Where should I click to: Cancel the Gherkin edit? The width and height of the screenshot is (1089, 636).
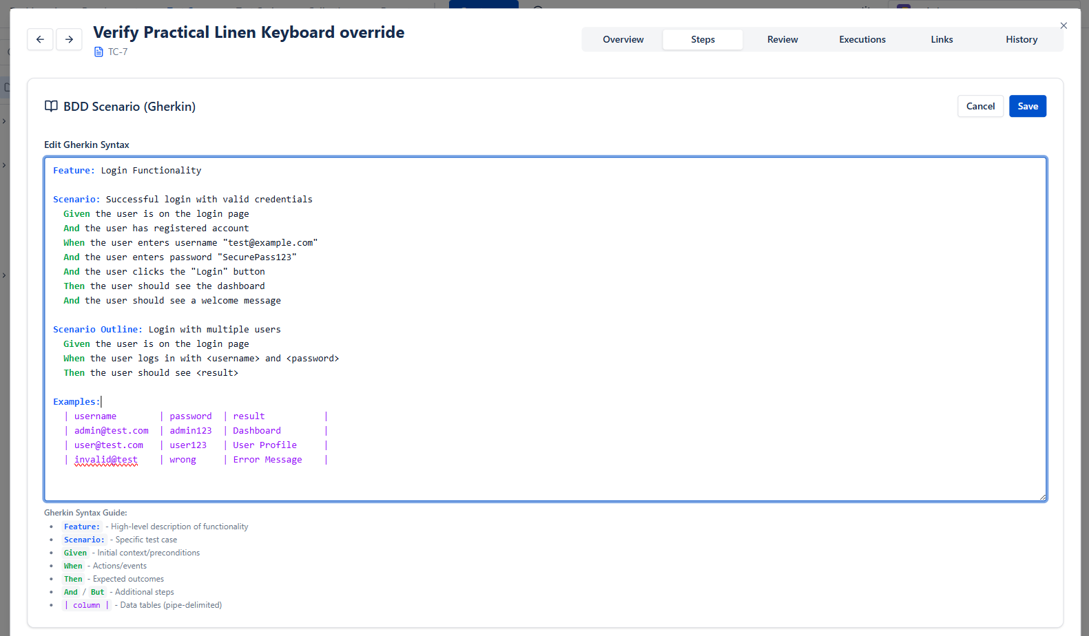(979, 106)
